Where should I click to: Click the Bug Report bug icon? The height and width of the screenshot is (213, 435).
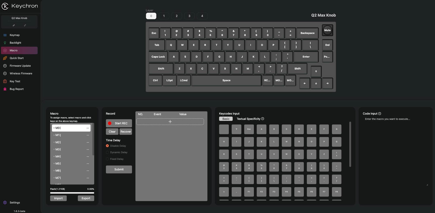[x=5, y=89]
